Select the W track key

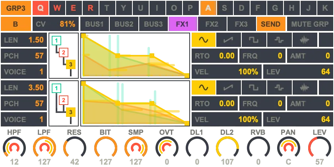(x=57, y=8)
